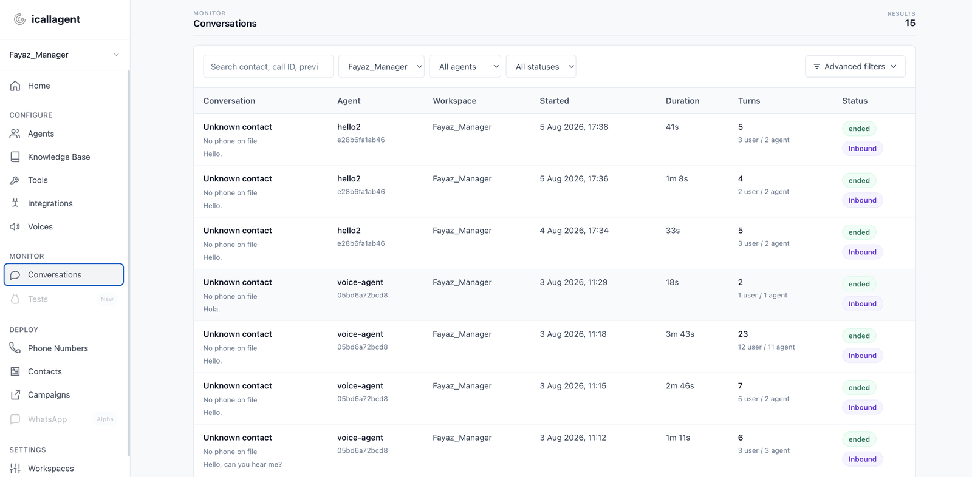Open the Campaigns page link

pos(64,394)
